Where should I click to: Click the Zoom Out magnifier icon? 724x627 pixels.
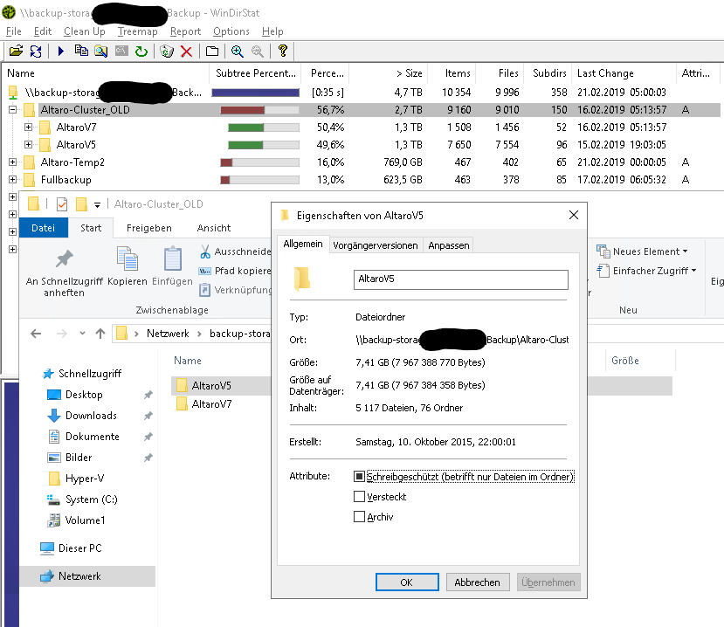(x=257, y=51)
